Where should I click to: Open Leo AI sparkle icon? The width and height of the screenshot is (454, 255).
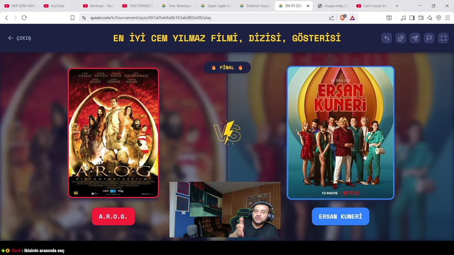[x=430, y=18]
